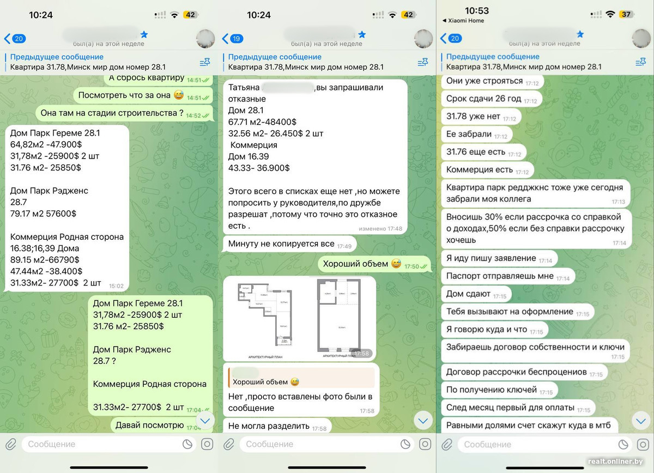Viewport: 654px width, 473px height.
Task: Tap the camera icon in right chat
Action: 643,444
